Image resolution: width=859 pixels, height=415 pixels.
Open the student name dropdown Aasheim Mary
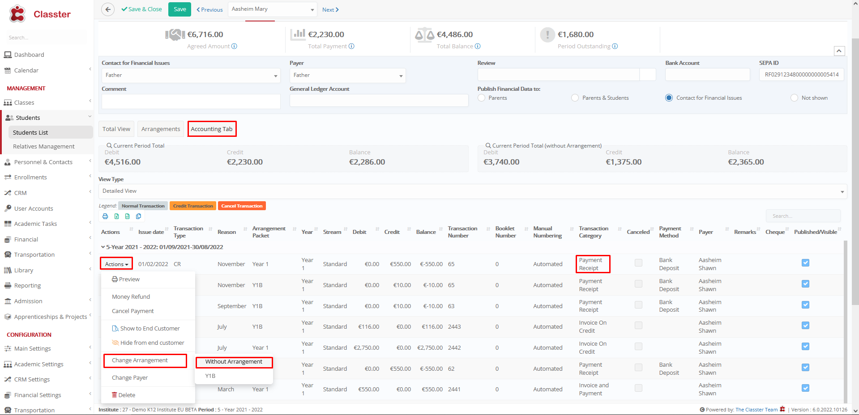273,9
